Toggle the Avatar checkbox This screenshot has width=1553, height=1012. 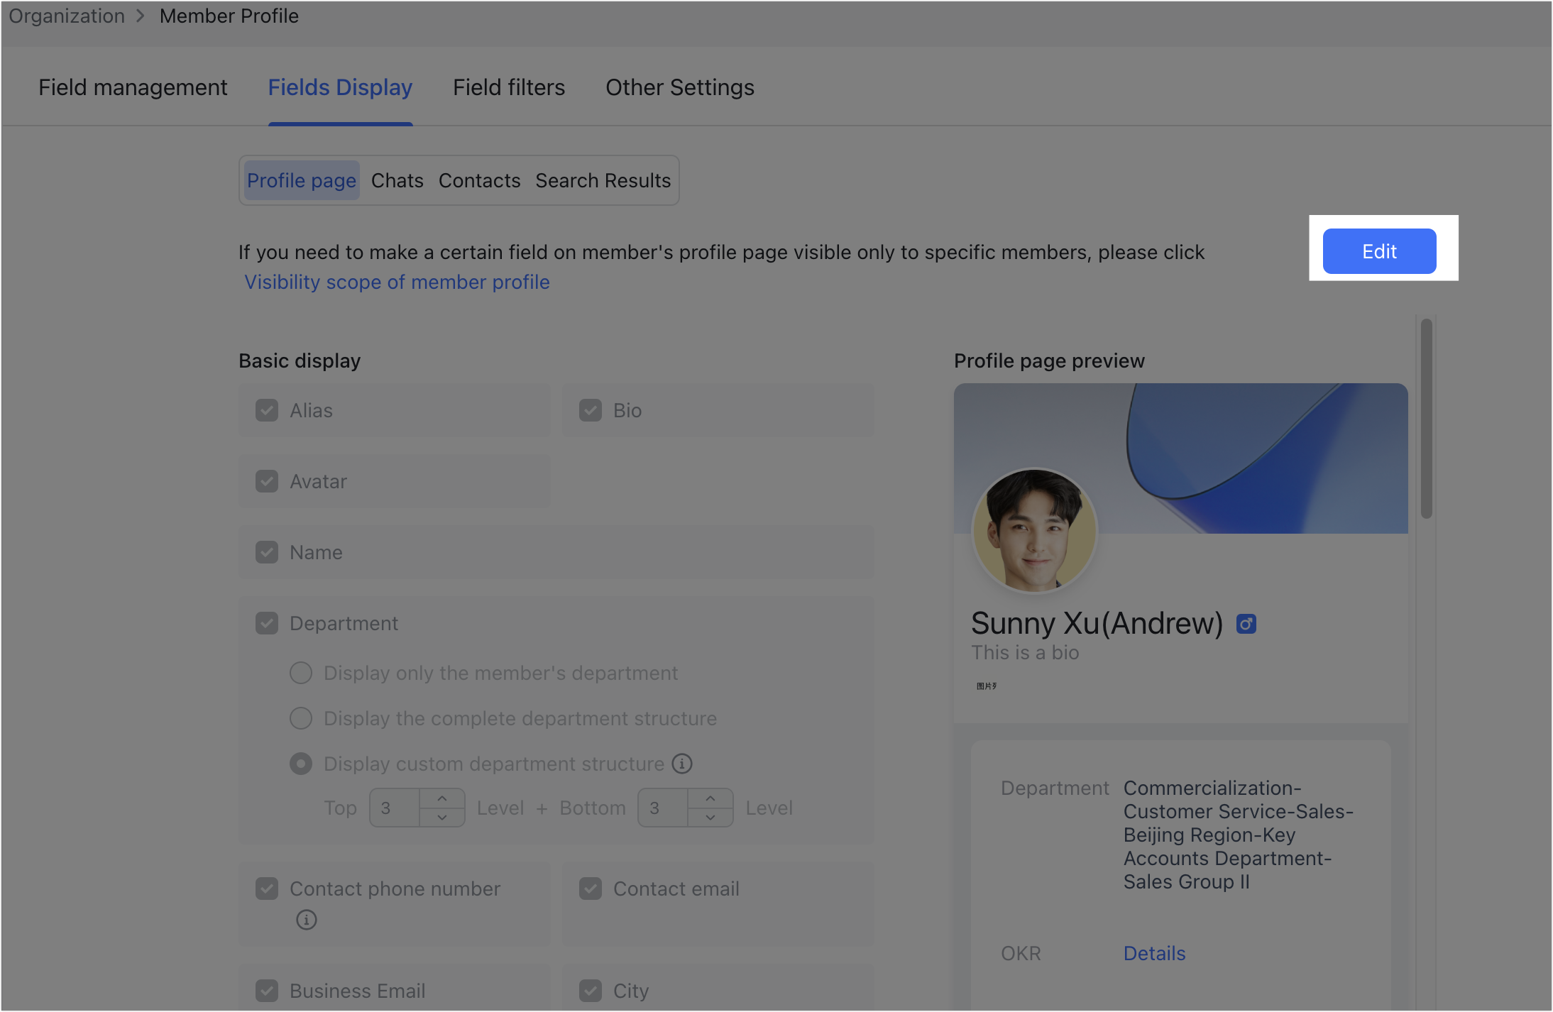click(x=267, y=481)
